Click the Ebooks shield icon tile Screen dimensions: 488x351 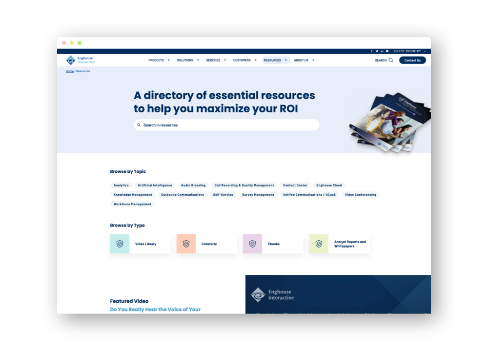click(252, 244)
